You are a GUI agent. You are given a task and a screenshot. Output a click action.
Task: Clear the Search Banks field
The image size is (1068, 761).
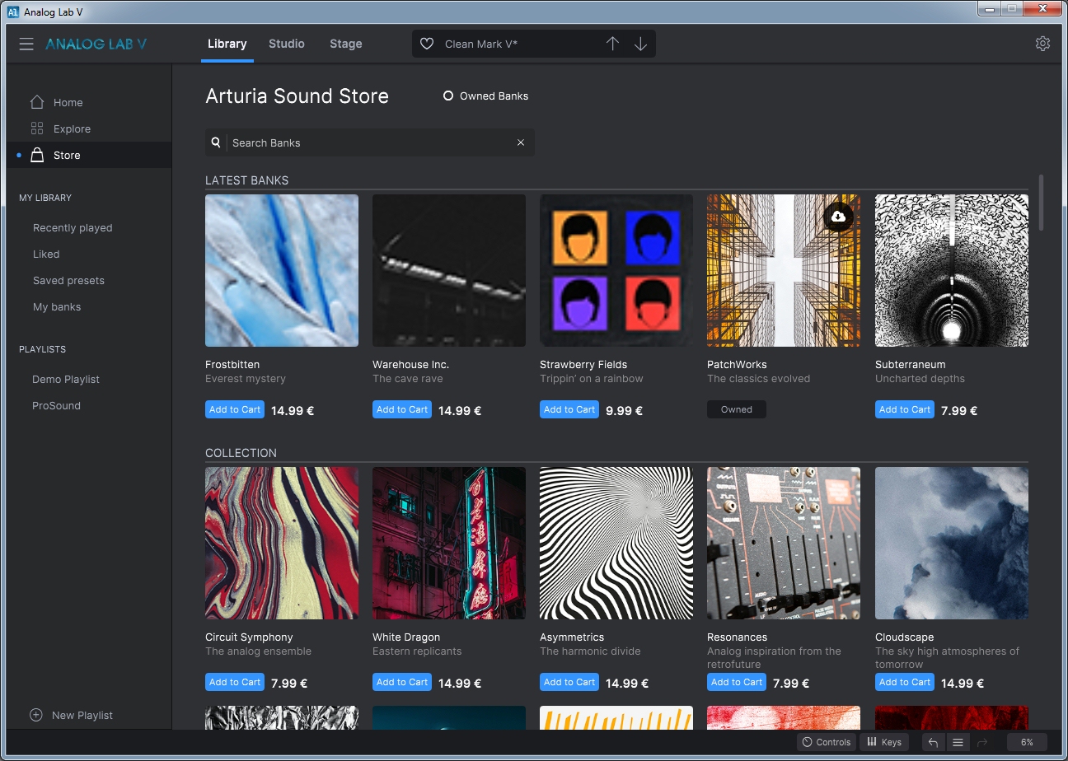pyautogui.click(x=521, y=142)
